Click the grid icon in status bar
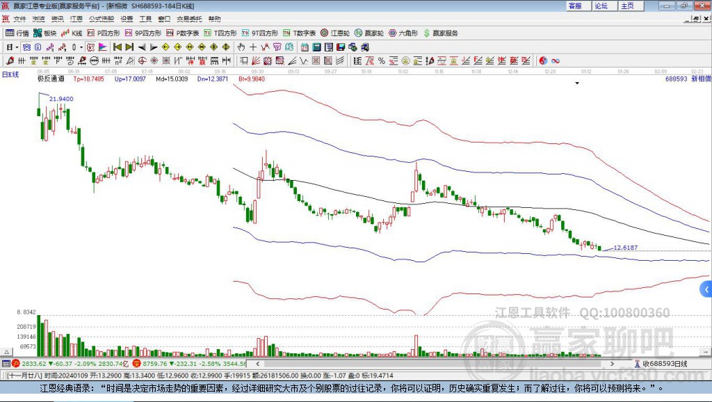The width and height of the screenshot is (712, 402). tap(6, 364)
